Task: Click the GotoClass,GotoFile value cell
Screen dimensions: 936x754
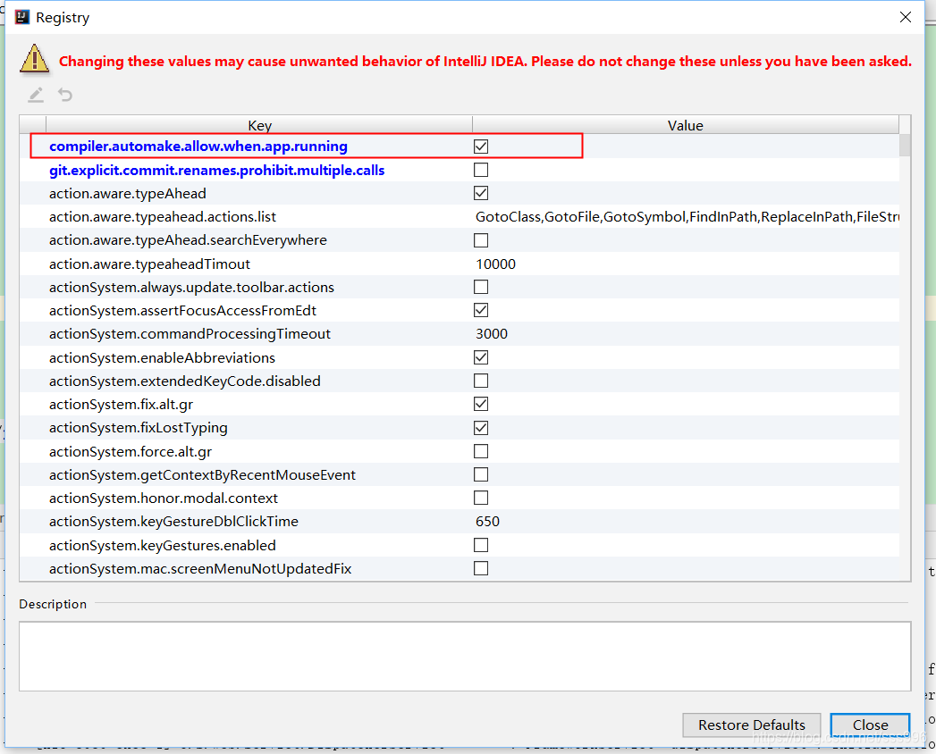Action: [687, 216]
